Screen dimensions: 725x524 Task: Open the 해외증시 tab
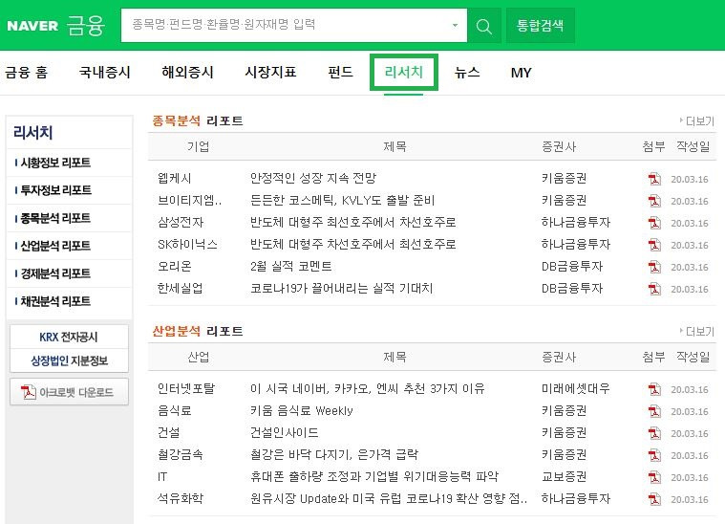(x=188, y=73)
